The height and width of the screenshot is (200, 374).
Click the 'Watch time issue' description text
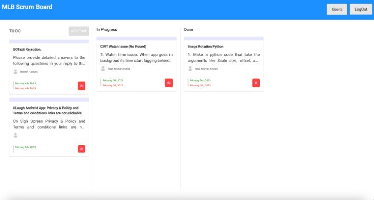[x=136, y=57]
